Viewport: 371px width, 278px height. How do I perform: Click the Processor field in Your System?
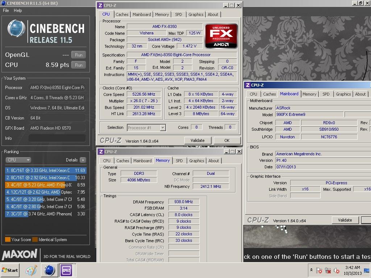pyautogui.click(x=57, y=88)
